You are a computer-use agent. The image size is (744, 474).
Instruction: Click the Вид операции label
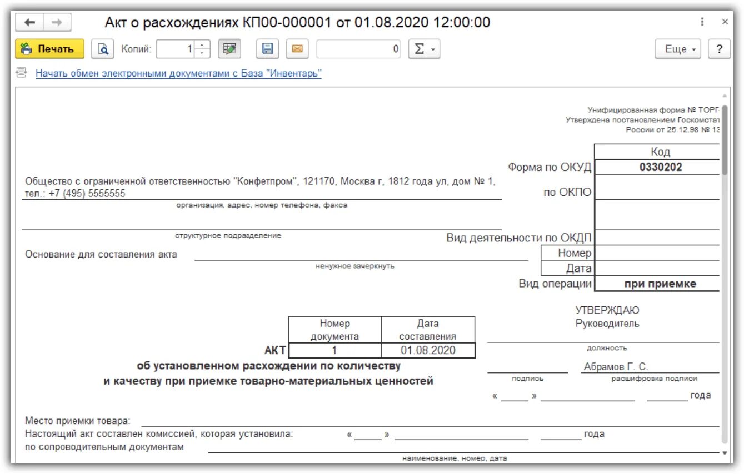click(555, 283)
